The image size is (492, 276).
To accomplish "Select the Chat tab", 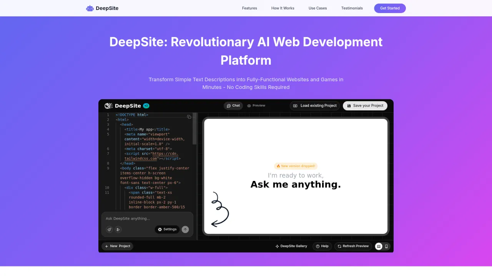I will (233, 106).
